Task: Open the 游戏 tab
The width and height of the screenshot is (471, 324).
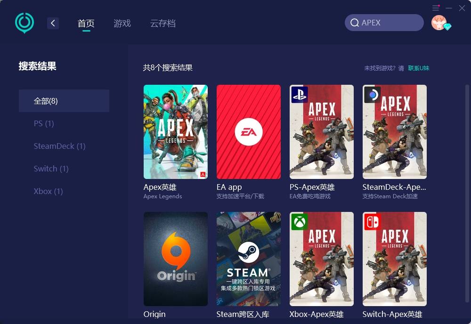Action: (x=122, y=23)
